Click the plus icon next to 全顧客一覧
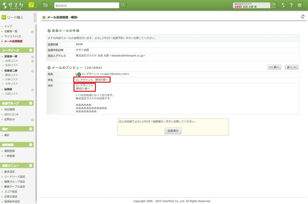 point(32,31)
